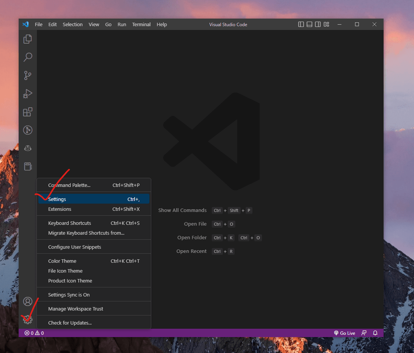
Task: Click the errors count in status bar
Action: [x=29, y=333]
